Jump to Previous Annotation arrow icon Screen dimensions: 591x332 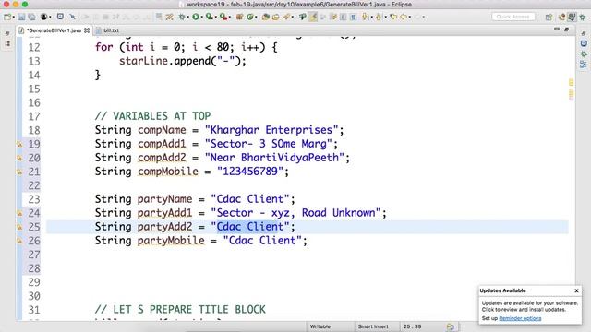click(379, 17)
